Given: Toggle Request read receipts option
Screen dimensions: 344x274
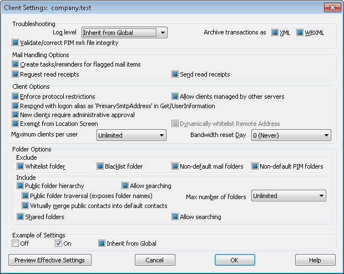Looking at the screenshot, I should pyautogui.click(x=16, y=74).
